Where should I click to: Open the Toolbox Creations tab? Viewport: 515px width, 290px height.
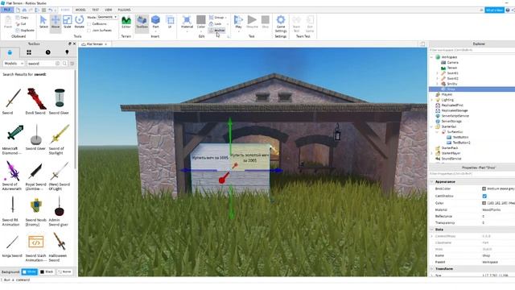pyautogui.click(x=67, y=52)
